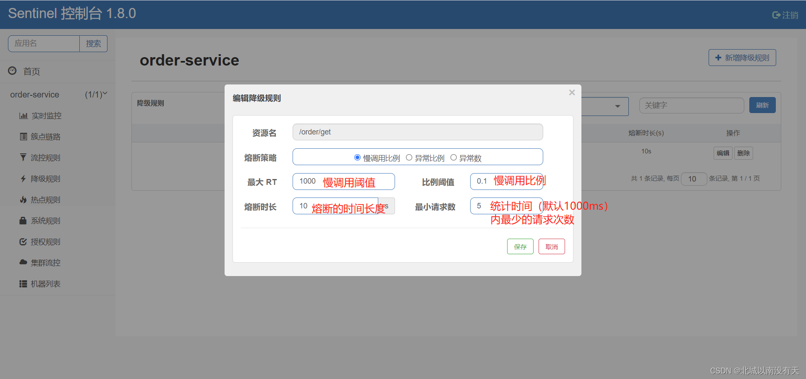The height and width of the screenshot is (379, 806).
Task: Focus the 应用名 search input
Action: tap(44, 44)
